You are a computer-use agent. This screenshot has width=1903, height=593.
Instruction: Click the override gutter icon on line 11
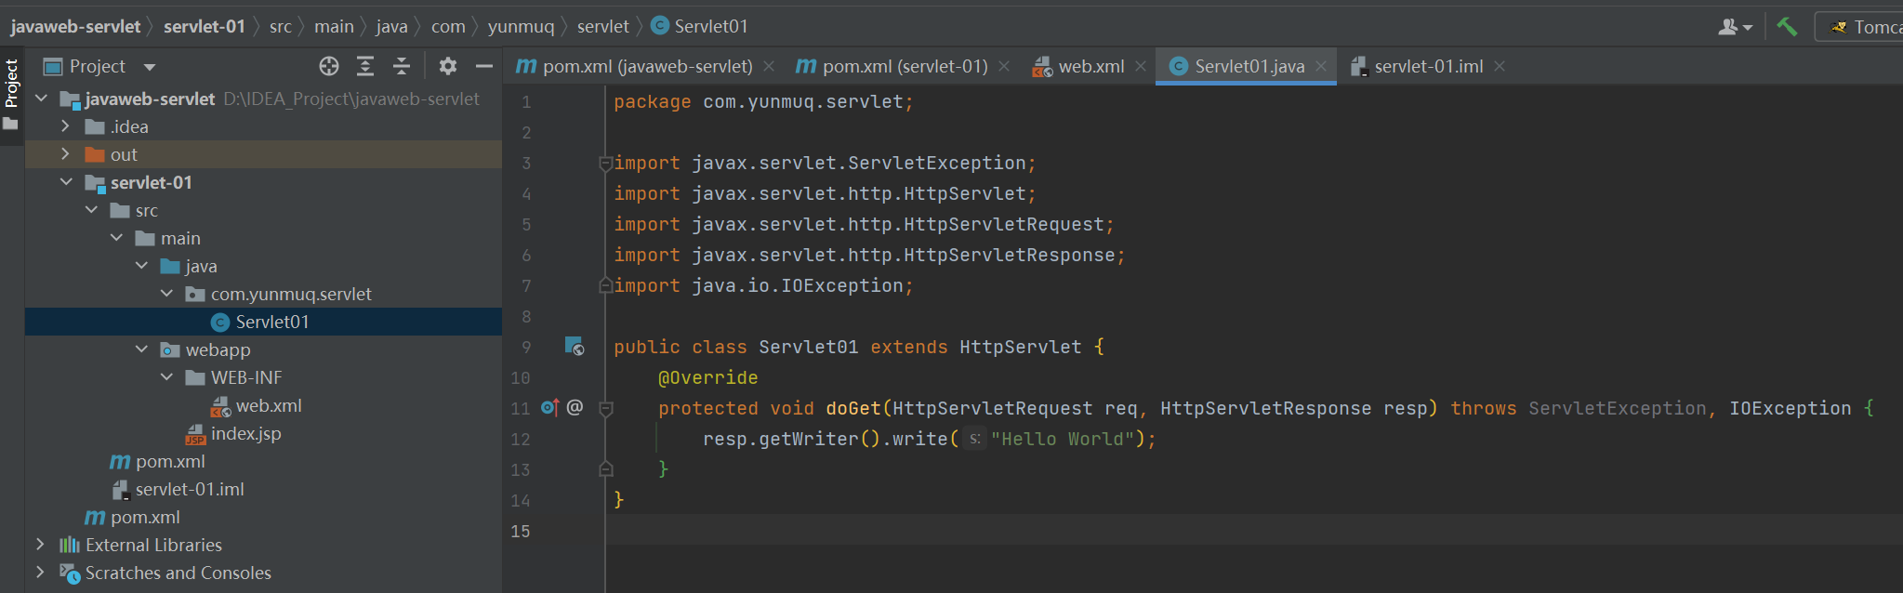coord(549,407)
